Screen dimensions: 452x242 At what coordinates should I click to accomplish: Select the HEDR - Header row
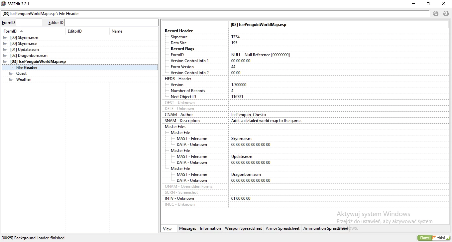[x=305, y=79]
